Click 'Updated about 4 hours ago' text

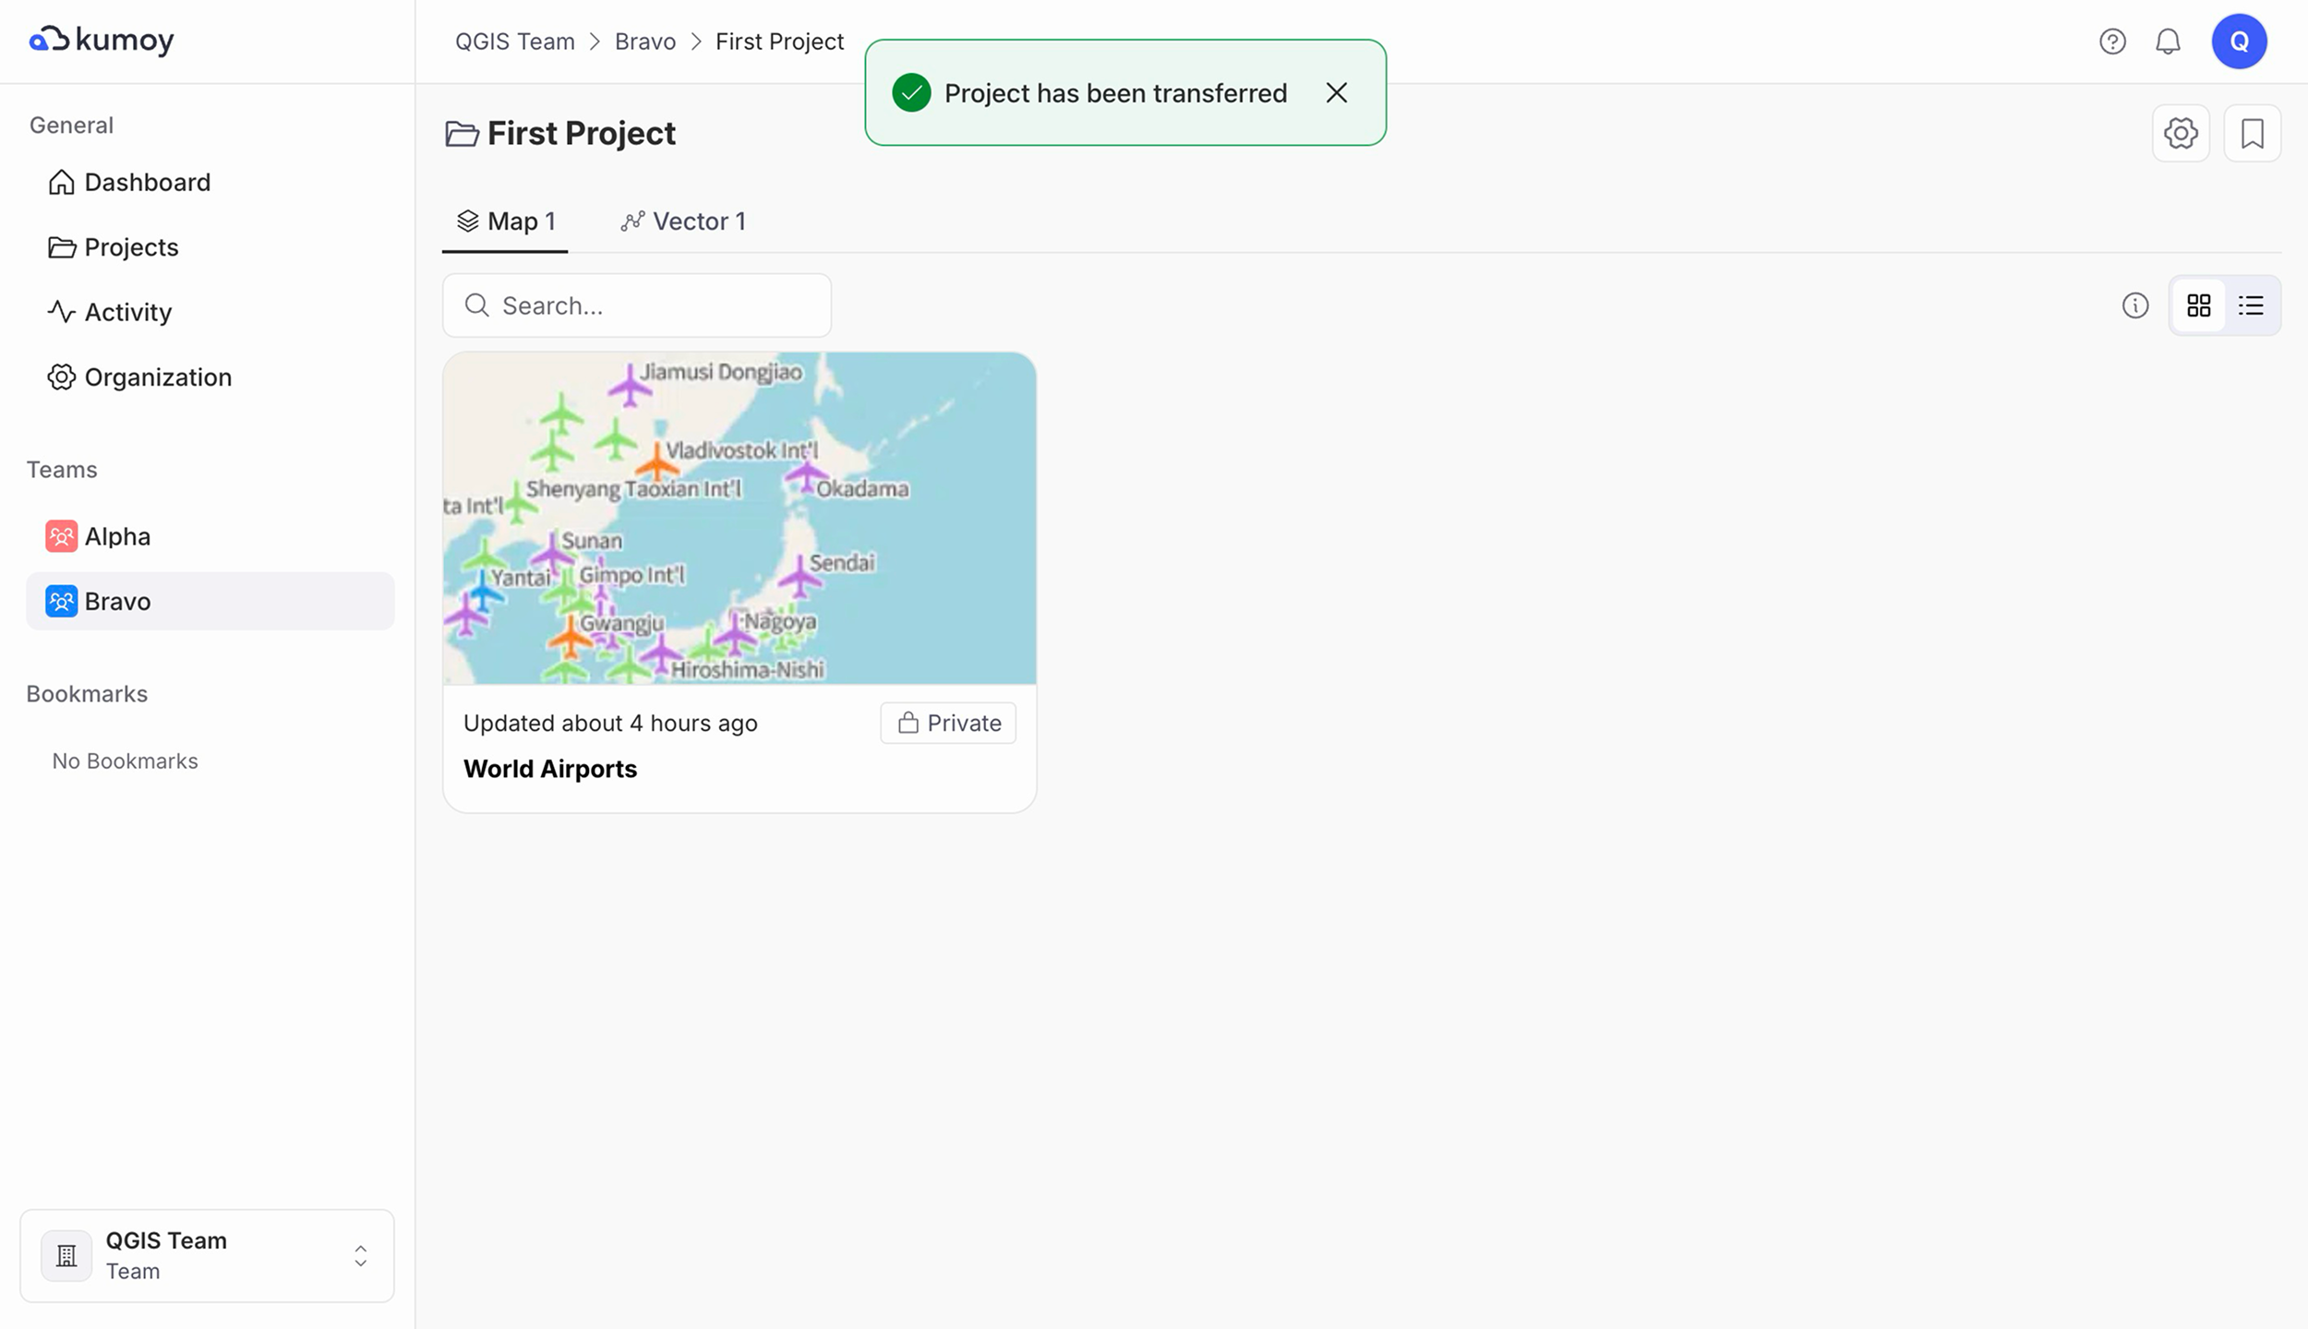pyautogui.click(x=610, y=723)
